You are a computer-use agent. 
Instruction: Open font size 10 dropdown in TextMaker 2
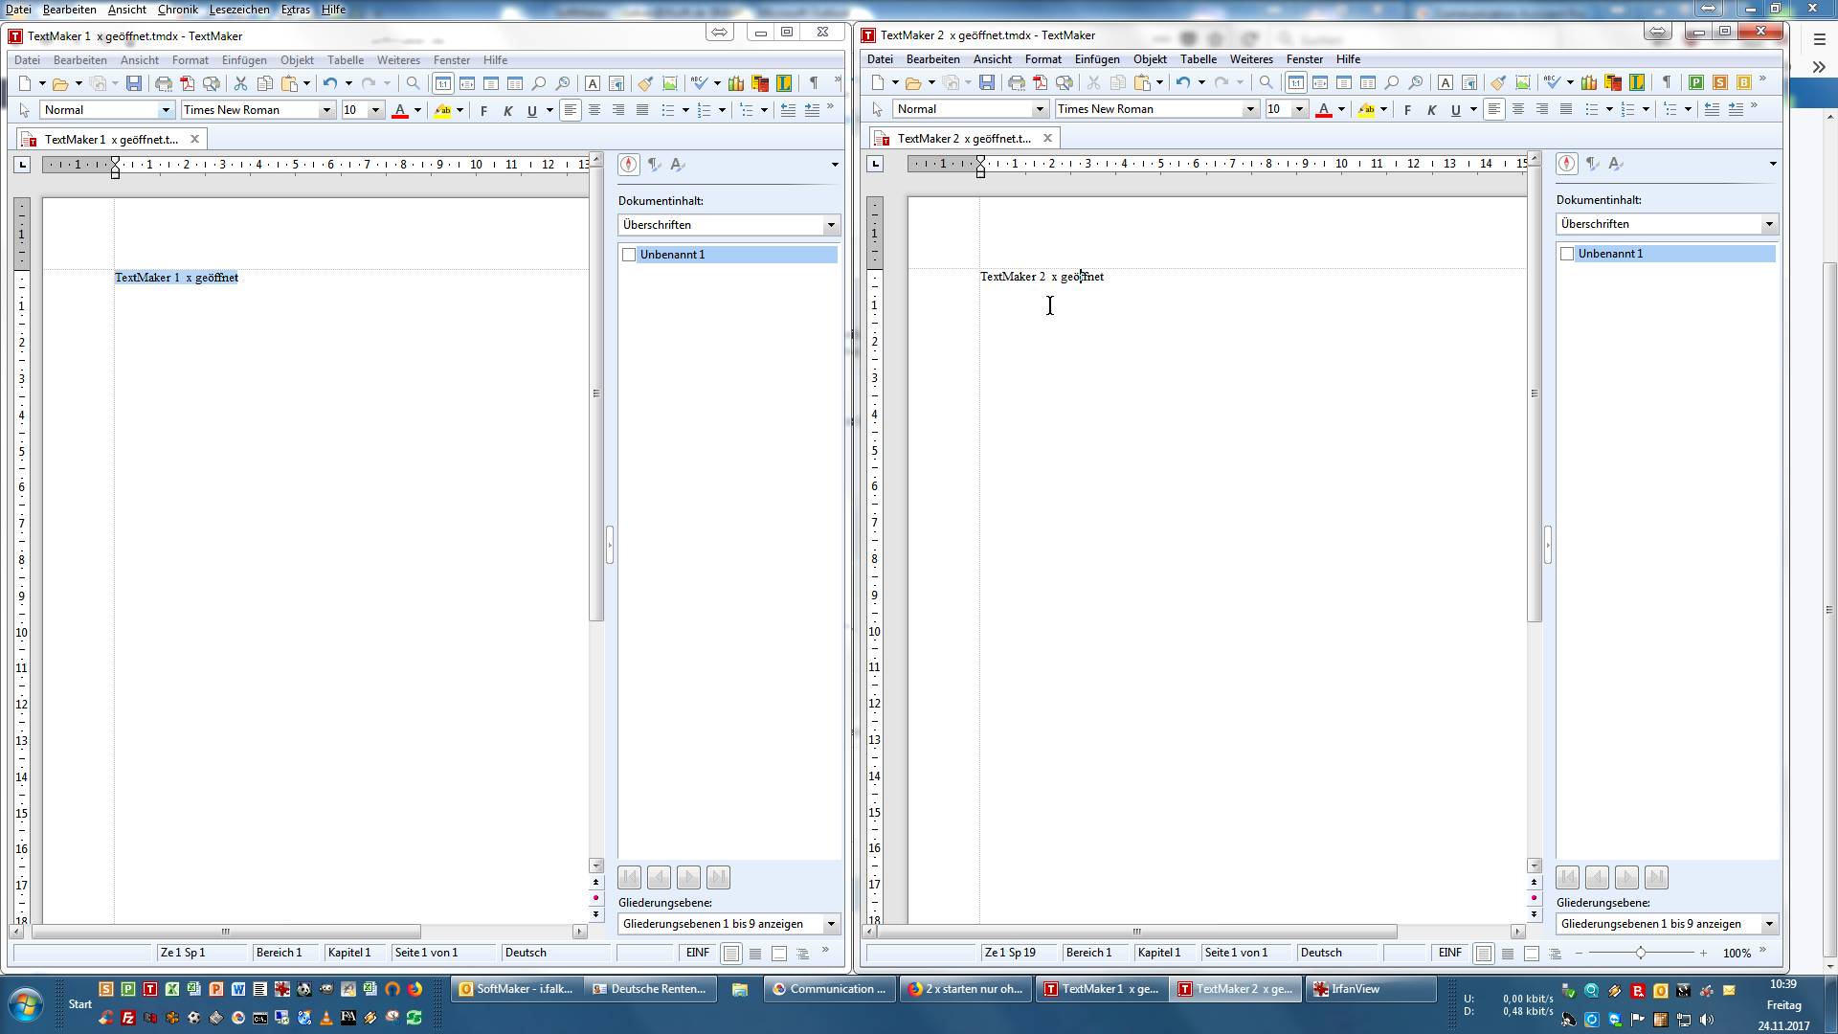pyautogui.click(x=1299, y=109)
